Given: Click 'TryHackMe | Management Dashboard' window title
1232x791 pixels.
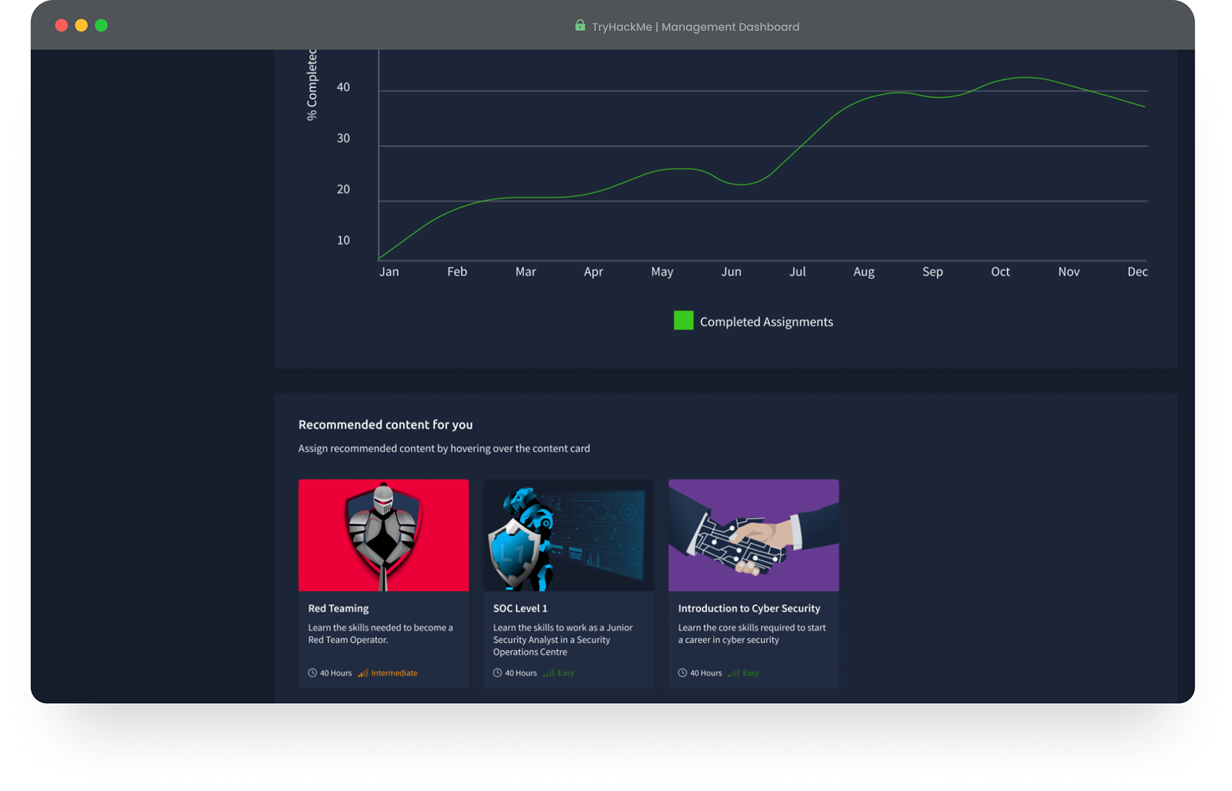Looking at the screenshot, I should 696,27.
